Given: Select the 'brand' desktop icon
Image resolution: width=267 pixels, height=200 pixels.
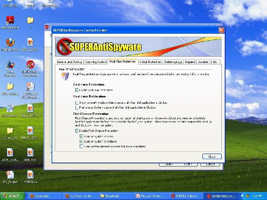Looking at the screenshot, I should [x=30, y=4].
